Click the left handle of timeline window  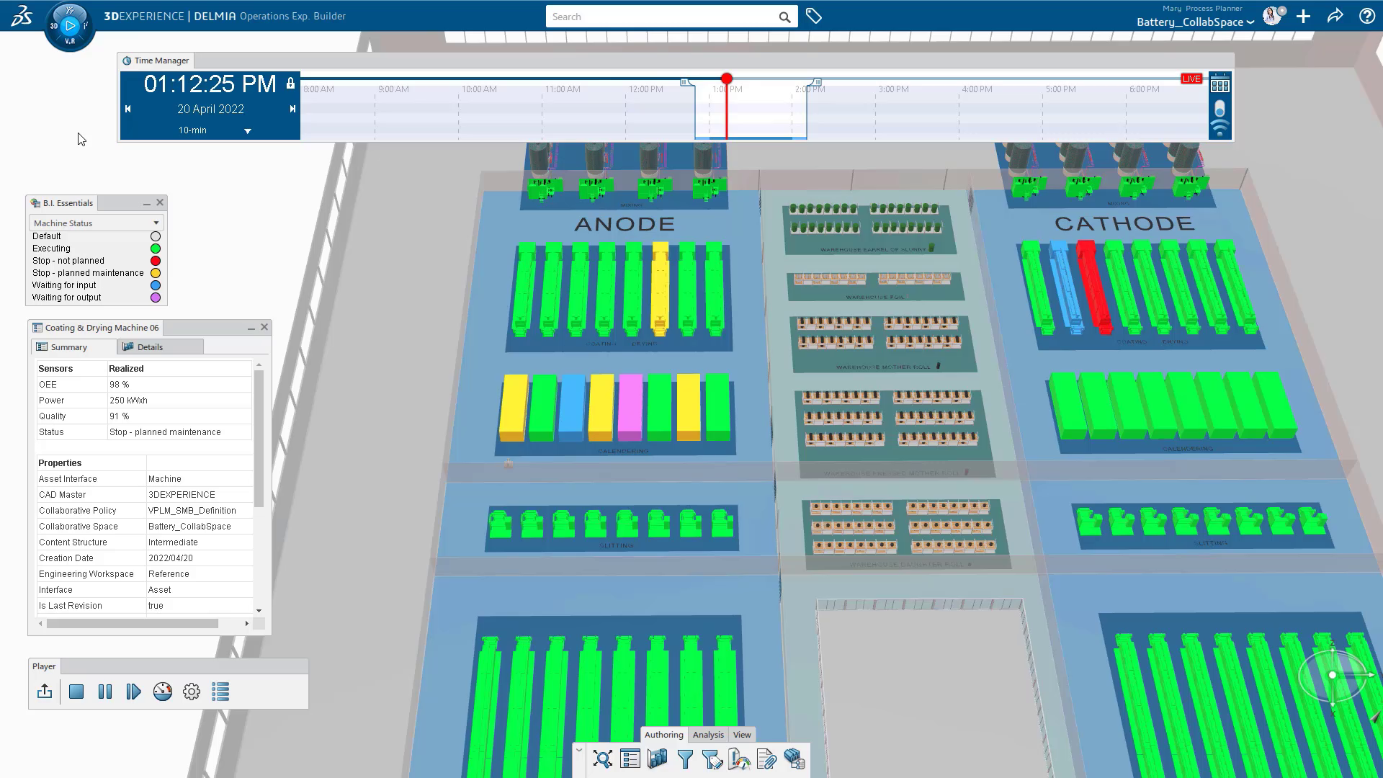point(685,82)
